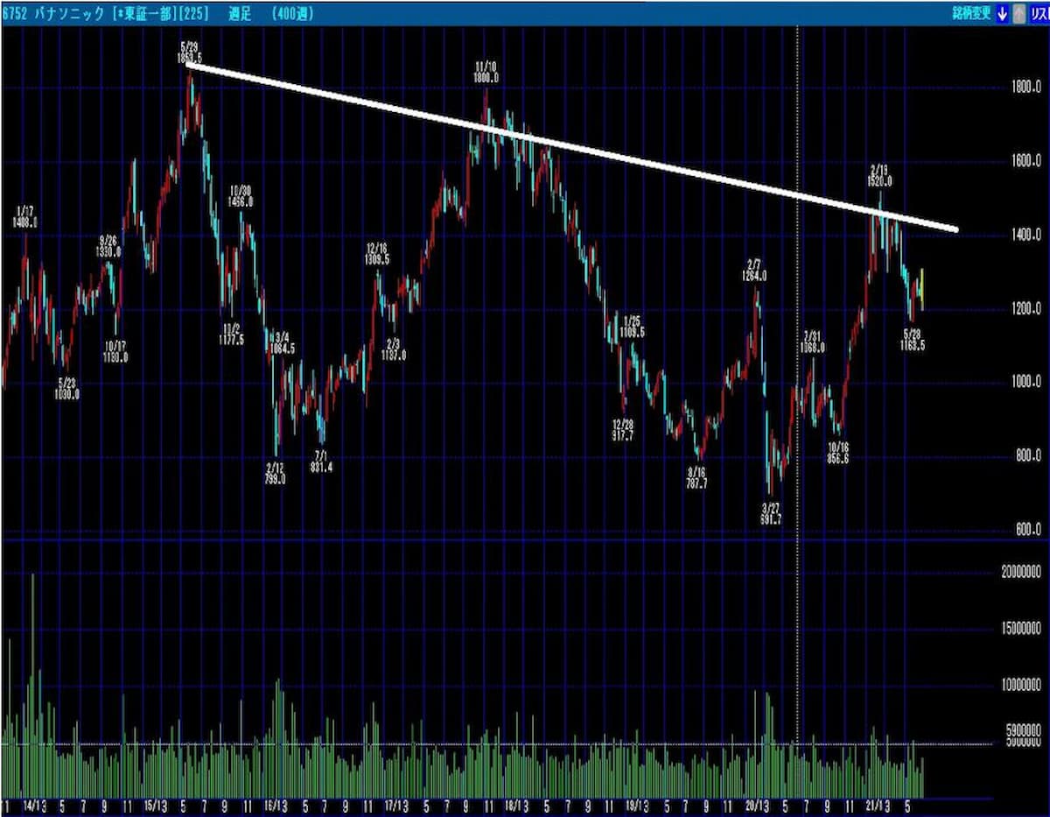Click the 2/7 1264.0 peak label

point(755,270)
